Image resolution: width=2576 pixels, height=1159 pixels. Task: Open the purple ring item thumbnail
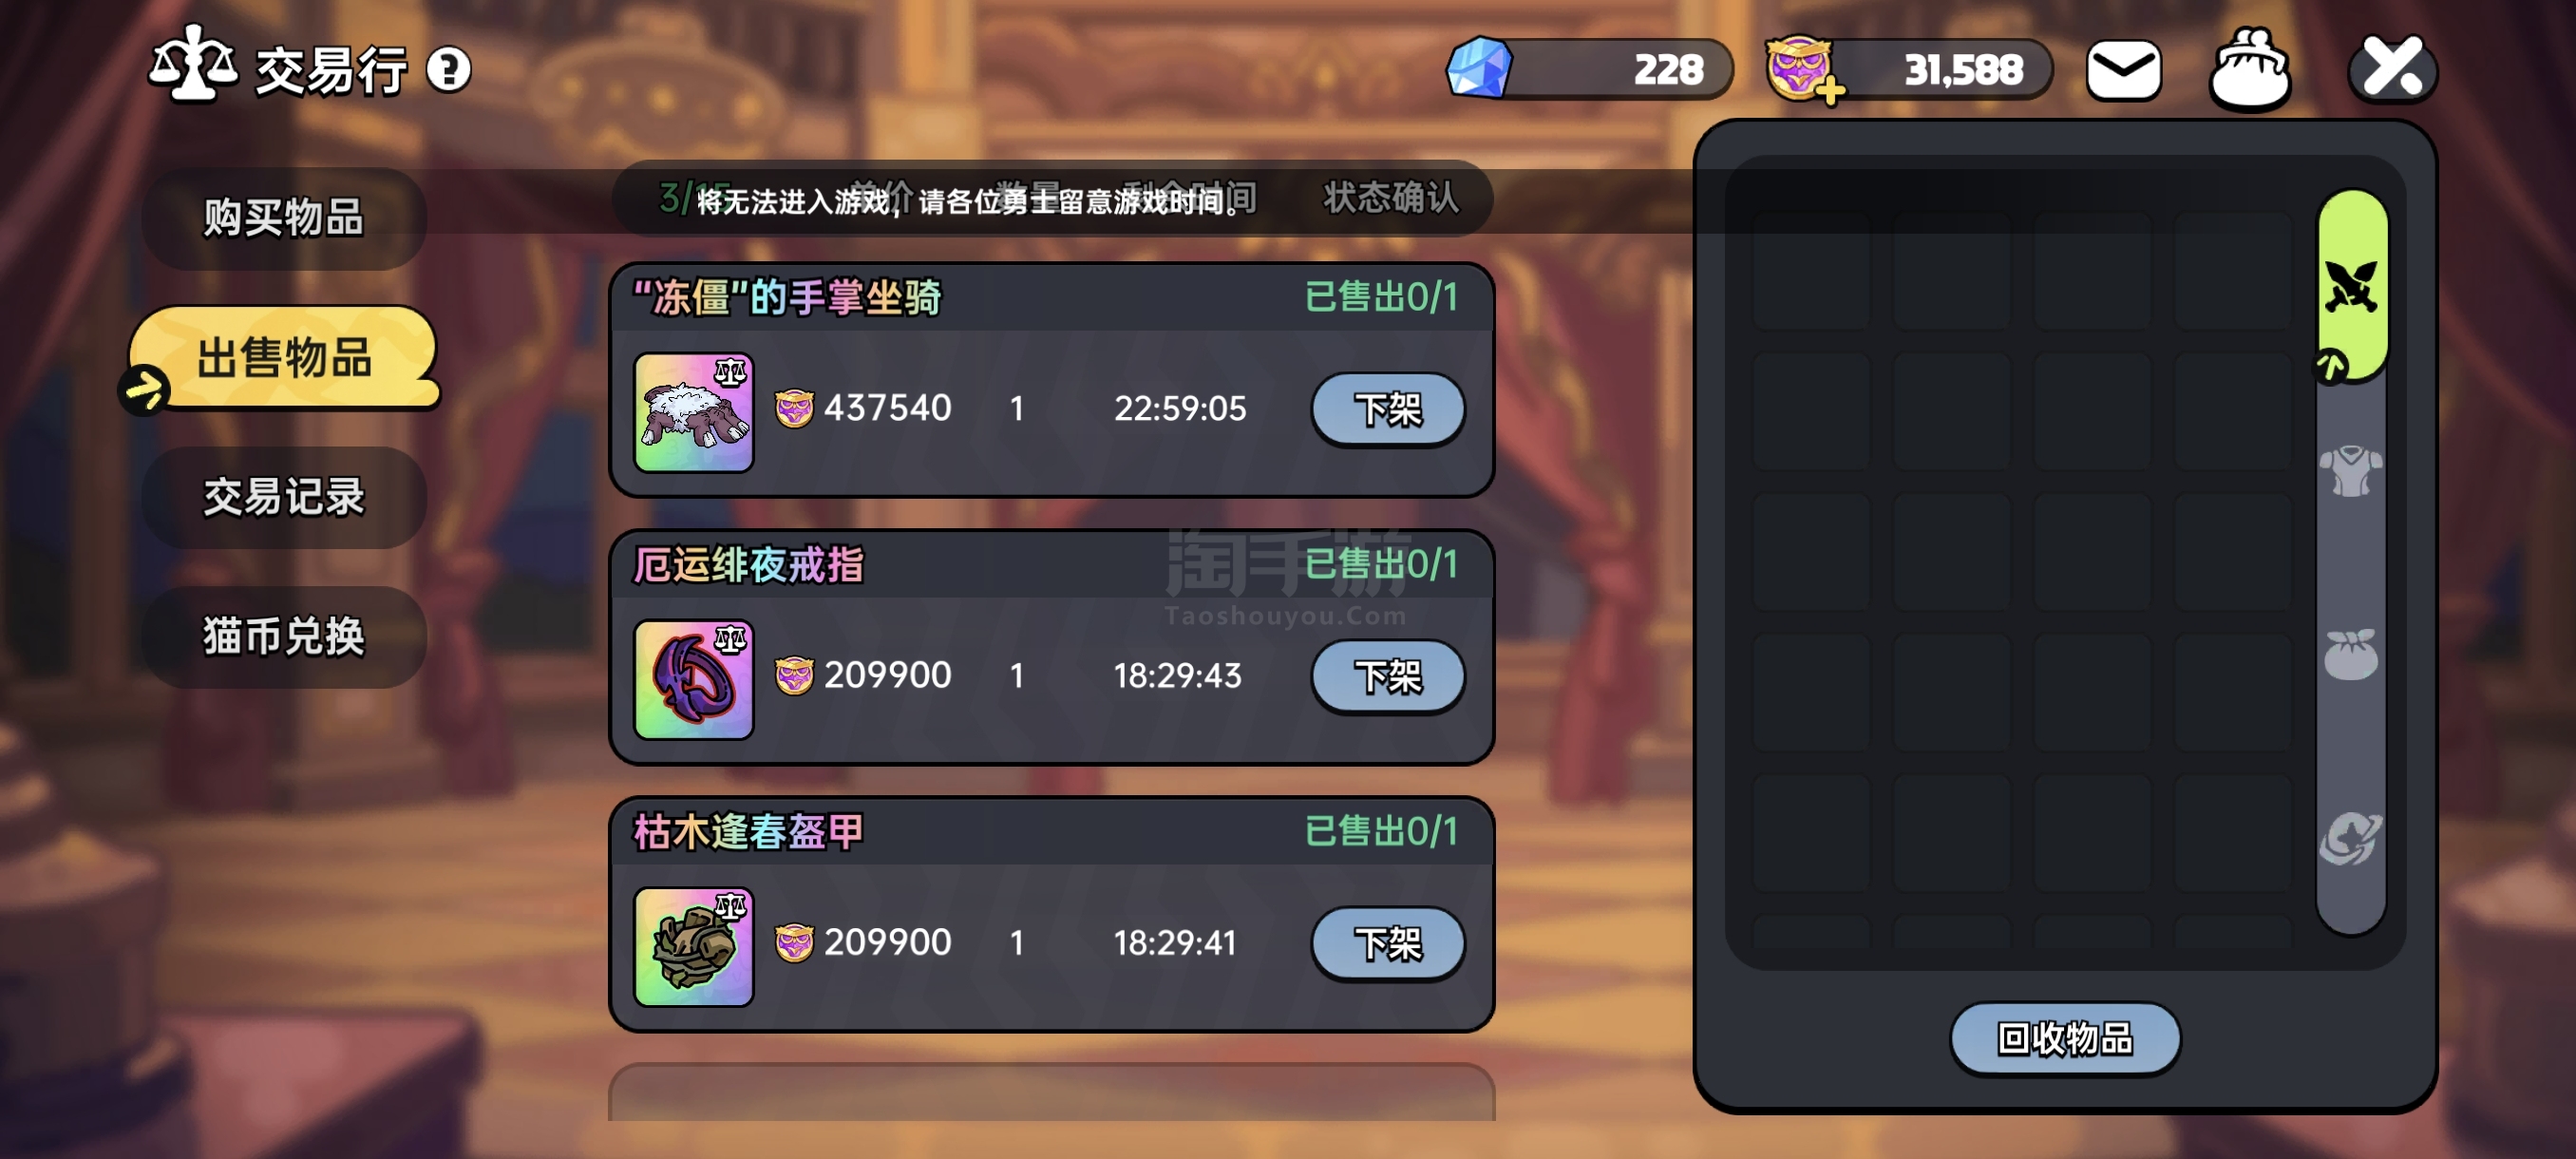[x=693, y=679]
